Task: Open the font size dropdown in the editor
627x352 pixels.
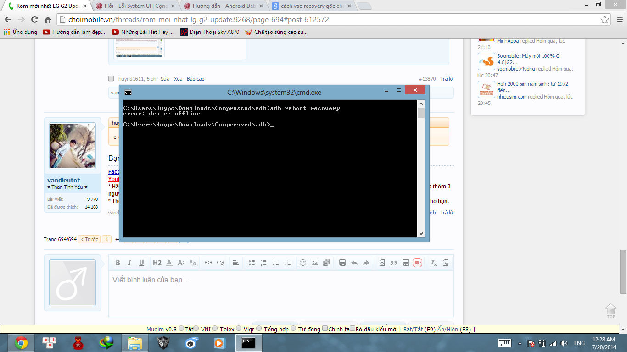Action: tap(181, 263)
